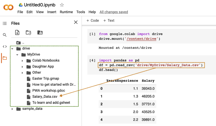
Task: Go up to parent directory folder
Action: pyautogui.click(x=20, y=43)
